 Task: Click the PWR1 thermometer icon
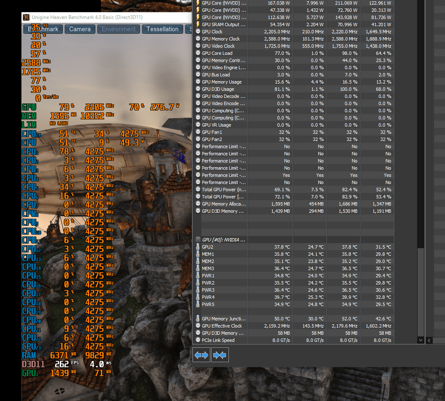coord(198,276)
